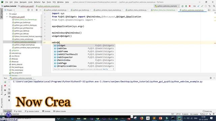Hide the Run tool window
The height and width of the screenshot is (121, 216).
[x=214, y=78]
